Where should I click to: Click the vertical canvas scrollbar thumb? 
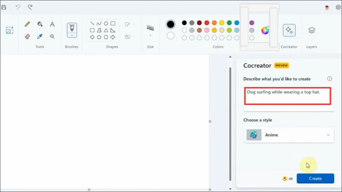230,124
